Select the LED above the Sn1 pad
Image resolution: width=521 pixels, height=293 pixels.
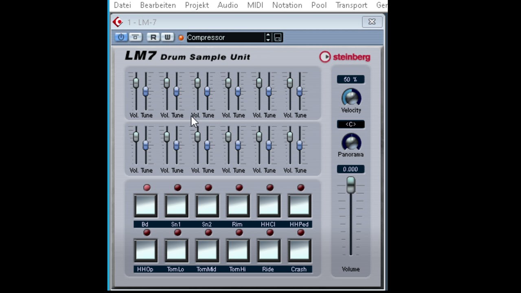(177, 188)
